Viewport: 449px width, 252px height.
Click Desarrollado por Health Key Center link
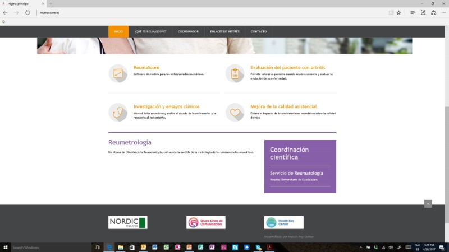pyautogui.click(x=289, y=236)
